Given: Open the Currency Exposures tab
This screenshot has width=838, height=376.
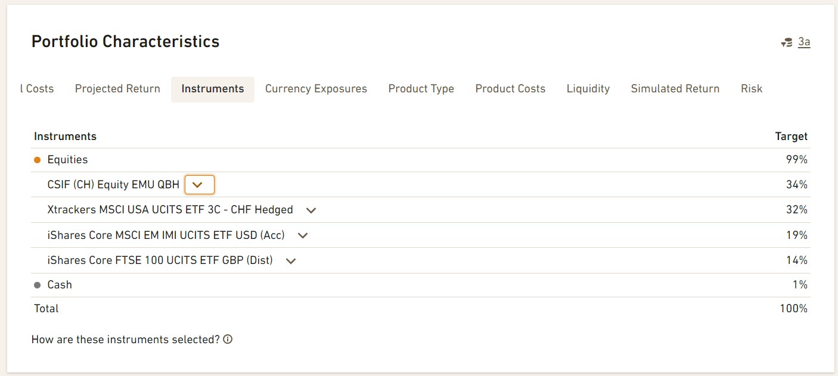Looking at the screenshot, I should coord(316,89).
